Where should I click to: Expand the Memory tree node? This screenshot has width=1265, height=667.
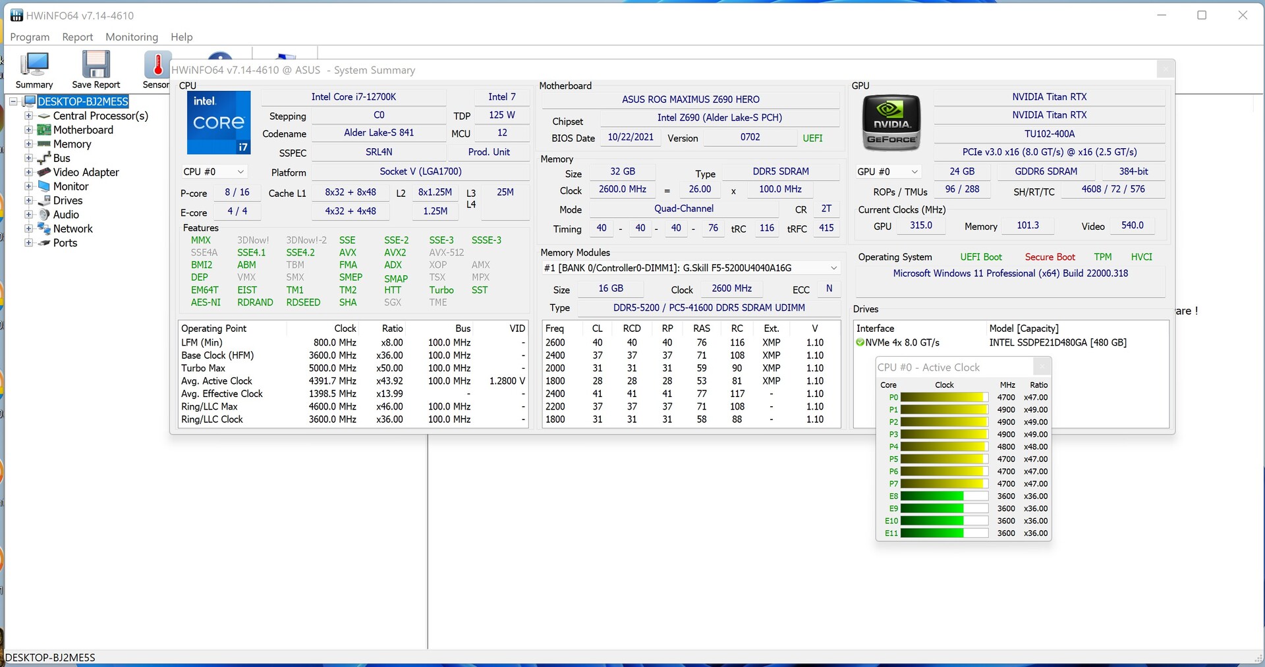point(28,144)
